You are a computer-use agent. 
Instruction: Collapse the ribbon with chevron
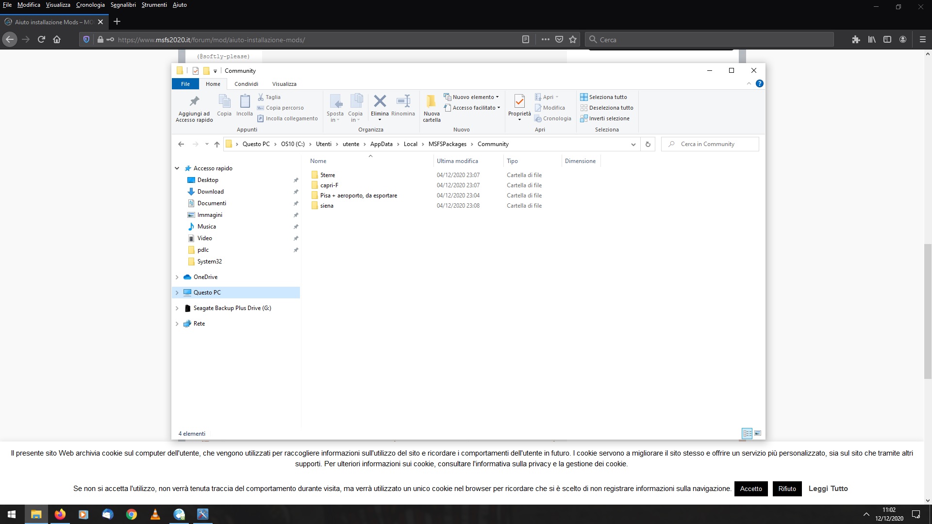[x=749, y=83]
